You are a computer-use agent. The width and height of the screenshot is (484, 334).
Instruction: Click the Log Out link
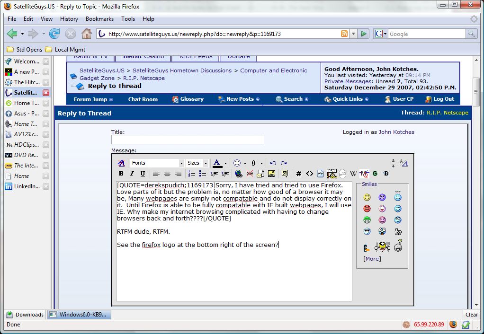(x=443, y=99)
